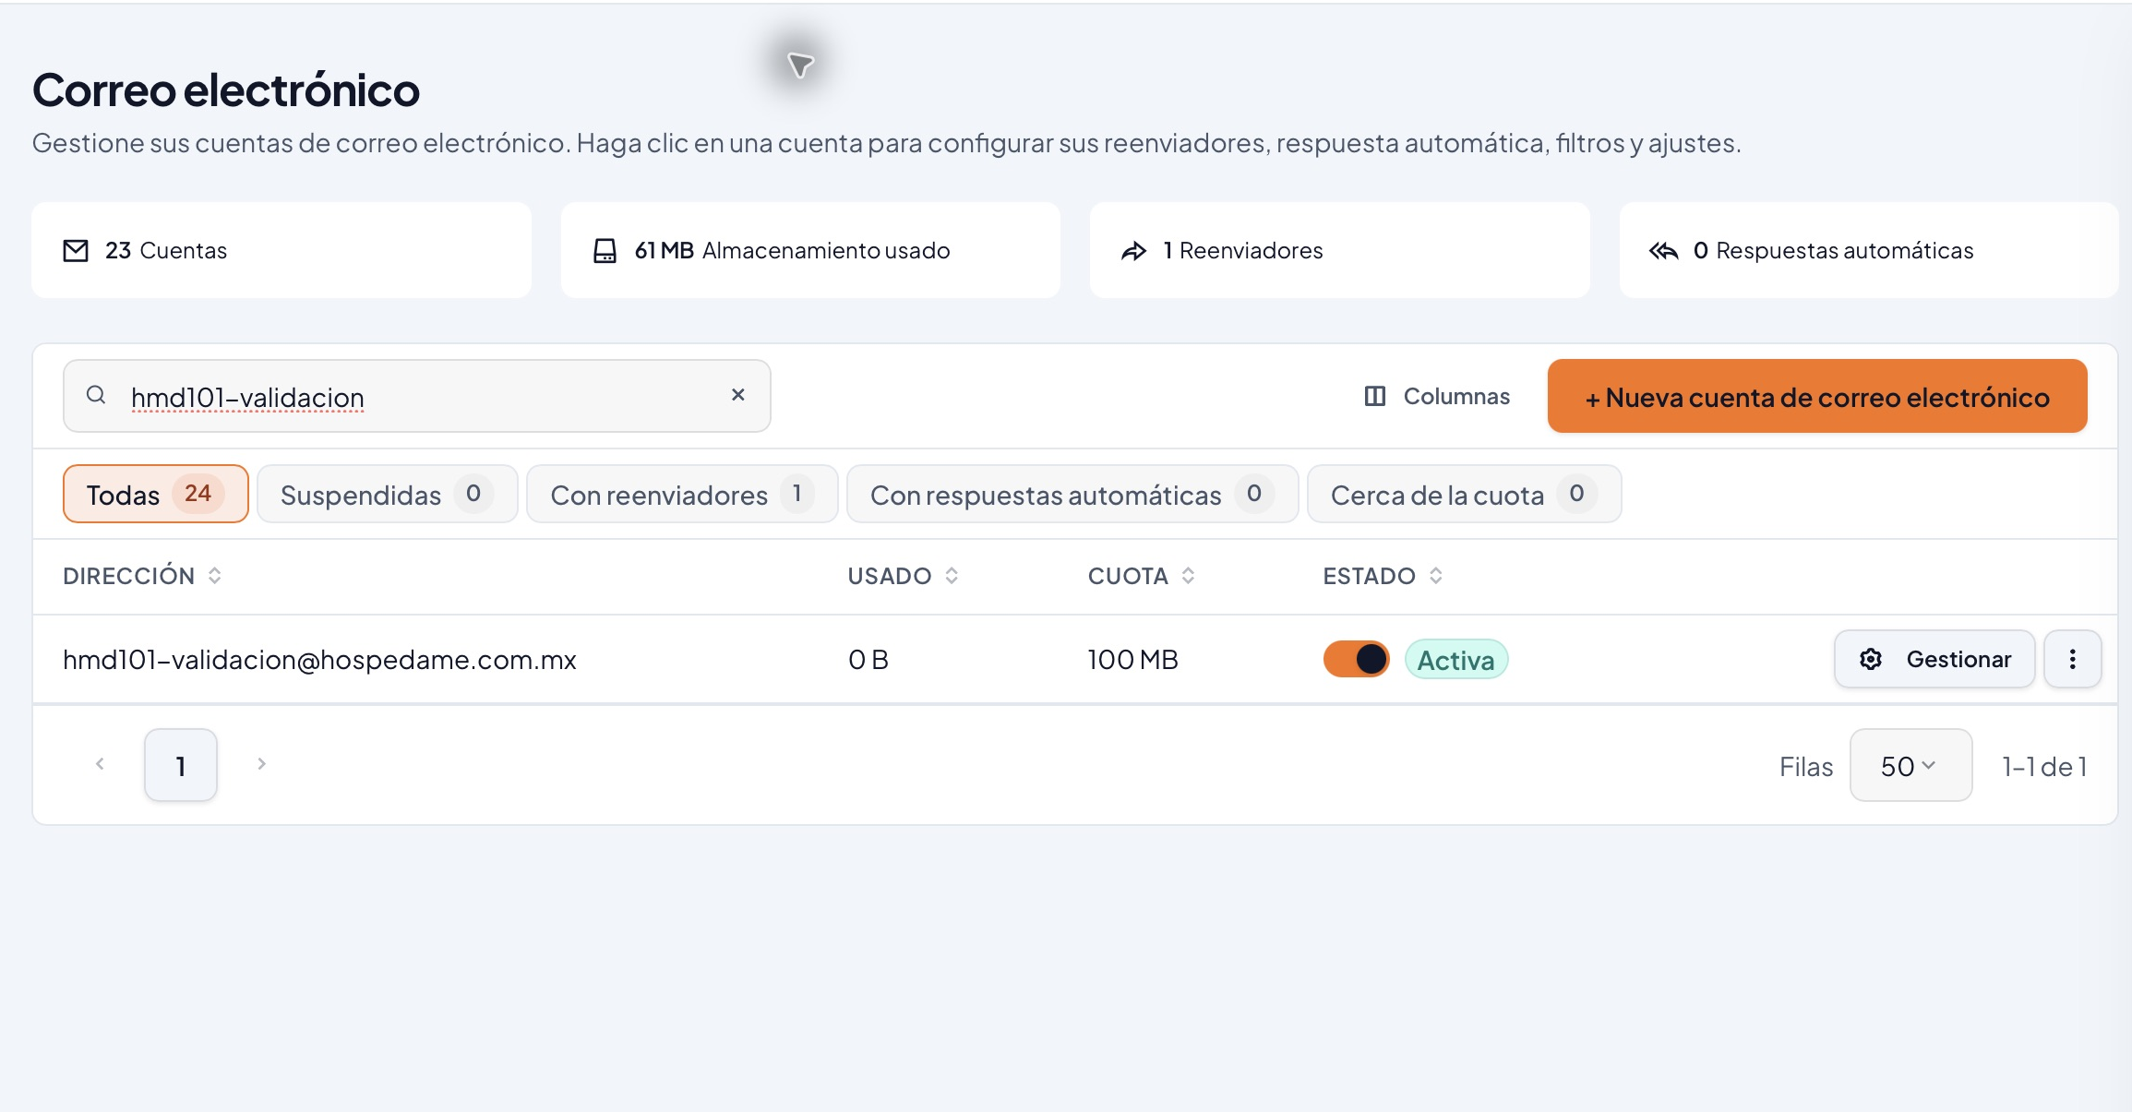Viewport: 2132px width, 1112px height.
Task: Click the magnifier icon in the search box
Action: (96, 395)
